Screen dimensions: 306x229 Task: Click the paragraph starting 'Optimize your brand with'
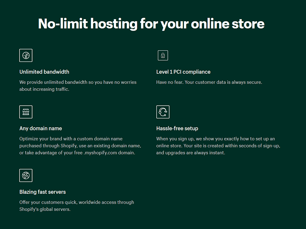(80, 146)
